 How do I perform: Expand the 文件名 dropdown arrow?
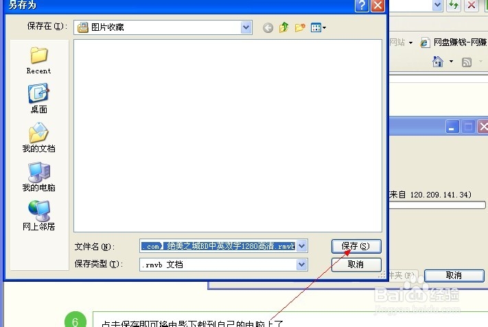[x=301, y=246]
